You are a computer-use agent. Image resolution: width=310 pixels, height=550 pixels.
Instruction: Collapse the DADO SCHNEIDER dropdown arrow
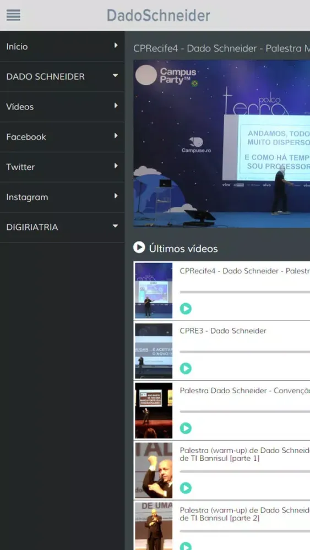115,76
